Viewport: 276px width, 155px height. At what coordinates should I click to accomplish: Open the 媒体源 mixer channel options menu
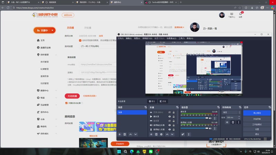click(215, 118)
